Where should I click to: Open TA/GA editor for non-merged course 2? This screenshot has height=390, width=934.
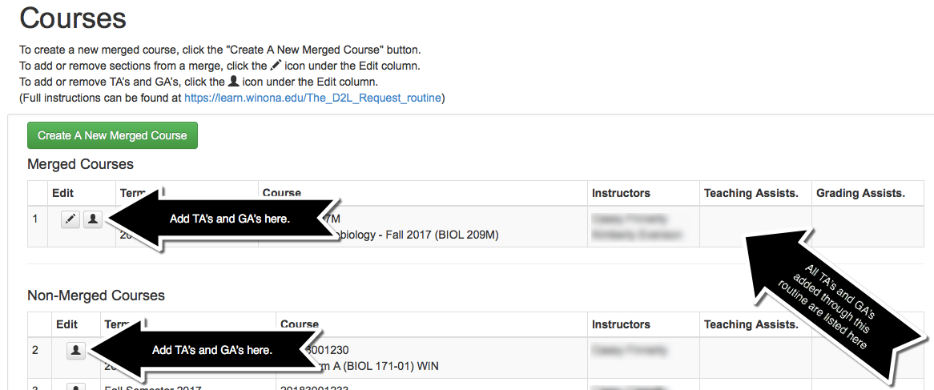76,351
